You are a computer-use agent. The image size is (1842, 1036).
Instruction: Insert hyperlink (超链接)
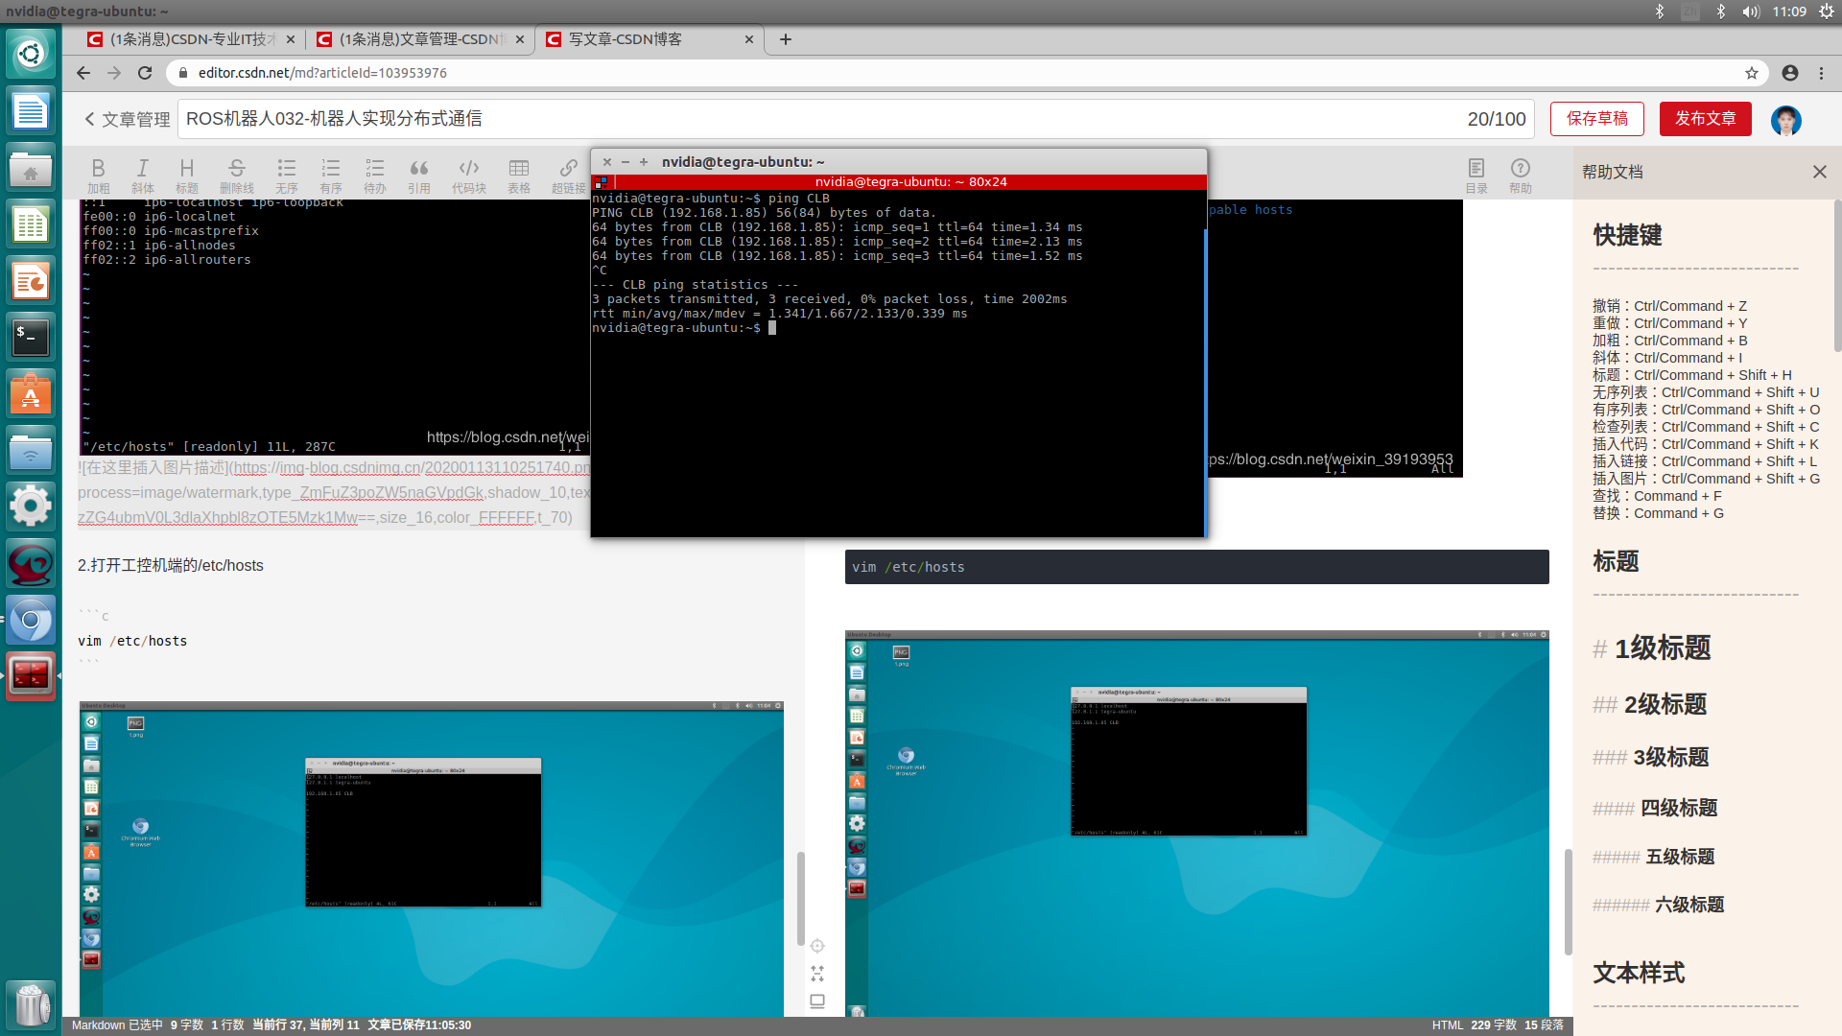[x=568, y=176]
